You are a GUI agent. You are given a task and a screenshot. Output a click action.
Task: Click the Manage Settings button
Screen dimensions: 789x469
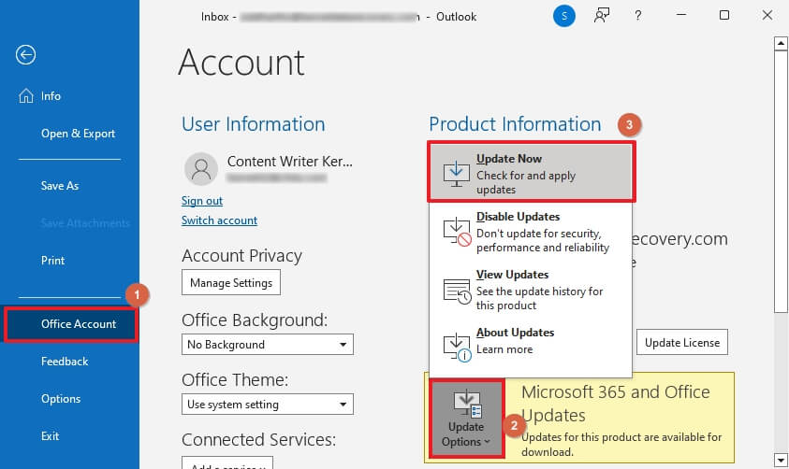coord(231,283)
